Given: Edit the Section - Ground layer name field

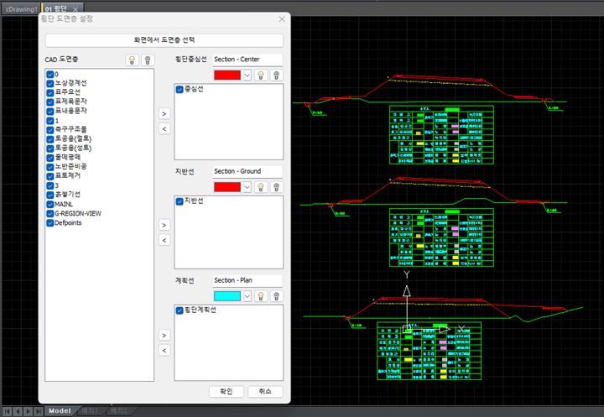Looking at the screenshot, I should (247, 171).
